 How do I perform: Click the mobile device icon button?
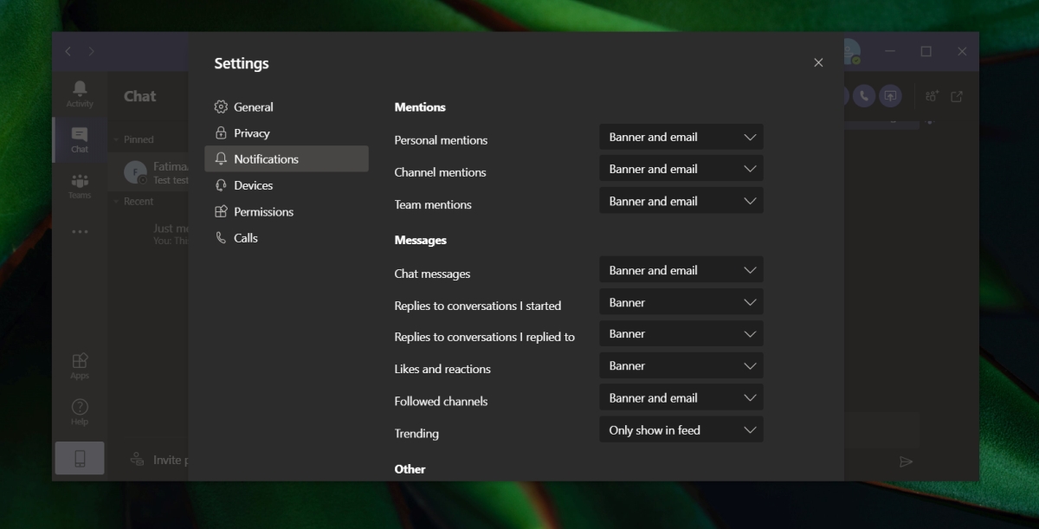[x=80, y=459]
